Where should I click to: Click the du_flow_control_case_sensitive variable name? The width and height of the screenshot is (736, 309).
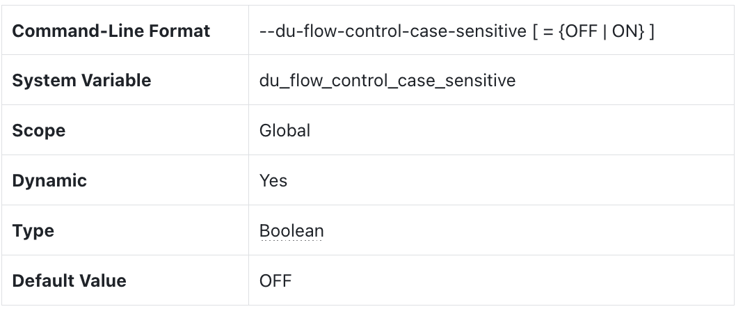pyautogui.click(x=386, y=81)
